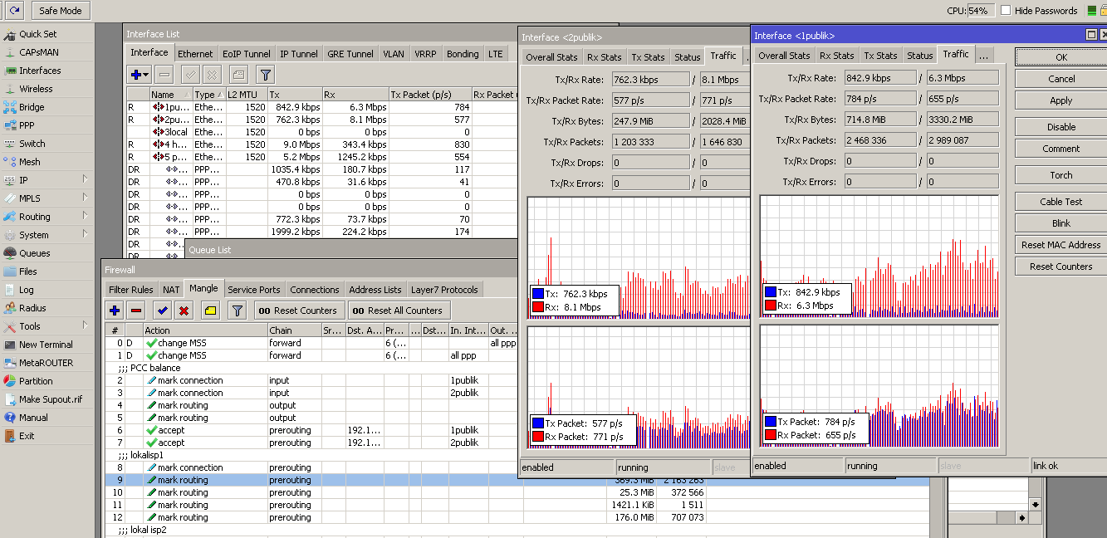Expand the System submenu
The width and height of the screenshot is (1107, 538).
tap(47, 235)
